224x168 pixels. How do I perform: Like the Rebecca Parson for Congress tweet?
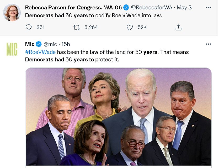[x=130, y=27]
